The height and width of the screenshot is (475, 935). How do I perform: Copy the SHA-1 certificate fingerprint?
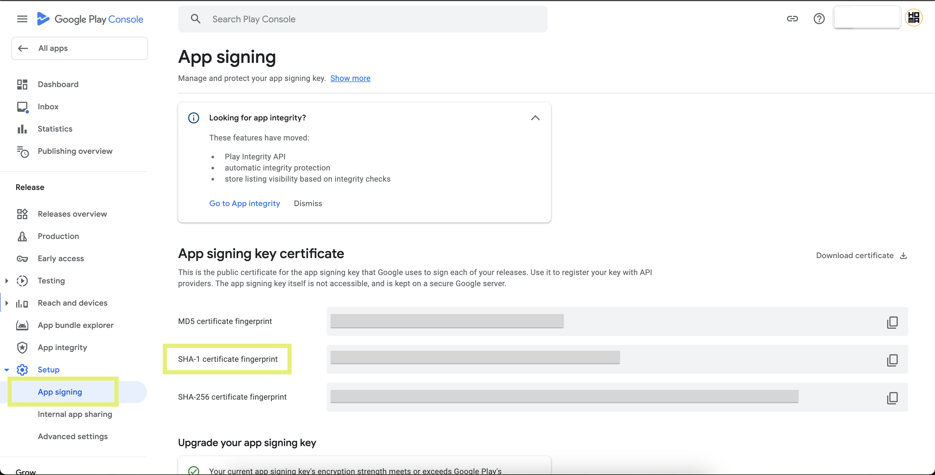pyautogui.click(x=892, y=360)
